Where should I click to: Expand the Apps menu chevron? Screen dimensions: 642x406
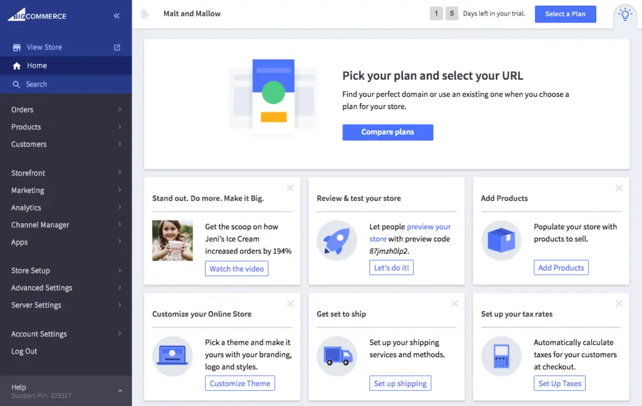point(120,241)
